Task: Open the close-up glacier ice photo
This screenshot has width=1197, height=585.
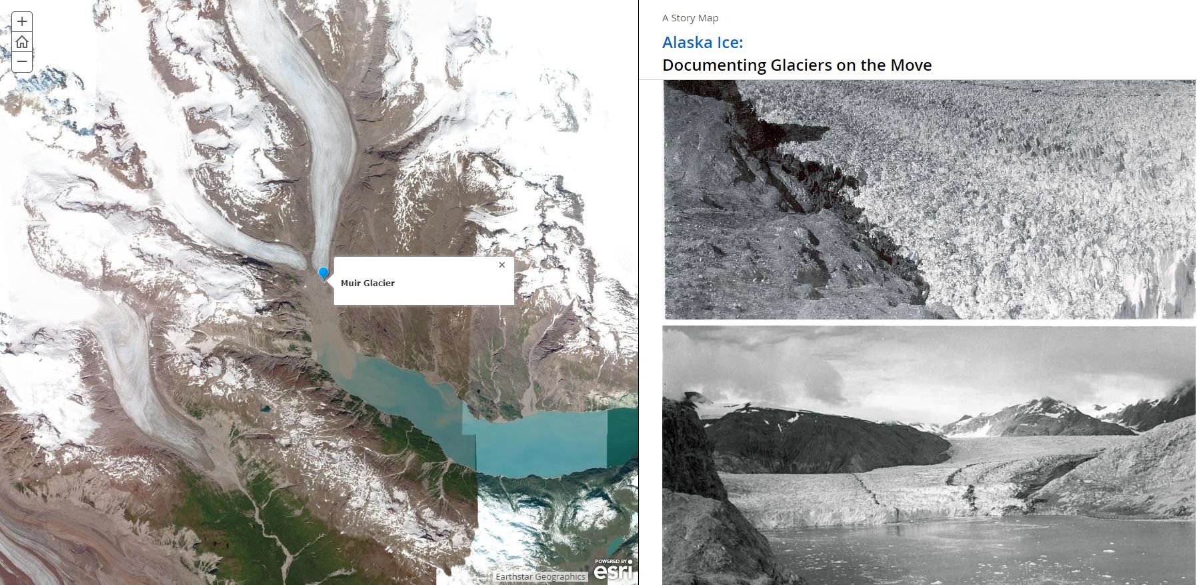Action: (x=930, y=199)
